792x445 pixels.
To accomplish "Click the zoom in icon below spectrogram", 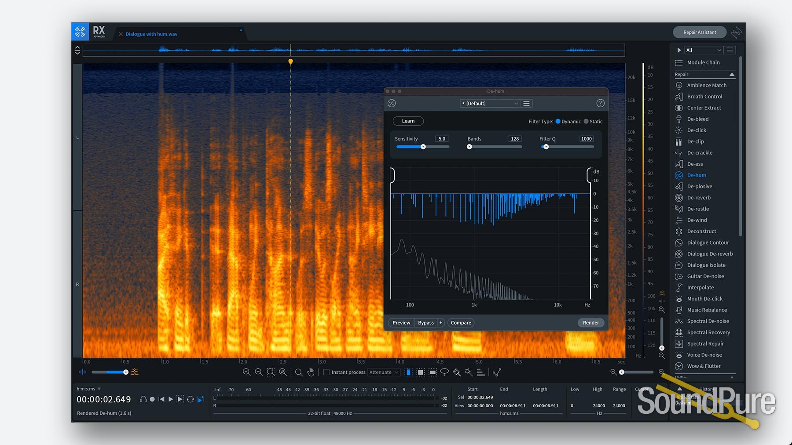I will pyautogui.click(x=246, y=372).
